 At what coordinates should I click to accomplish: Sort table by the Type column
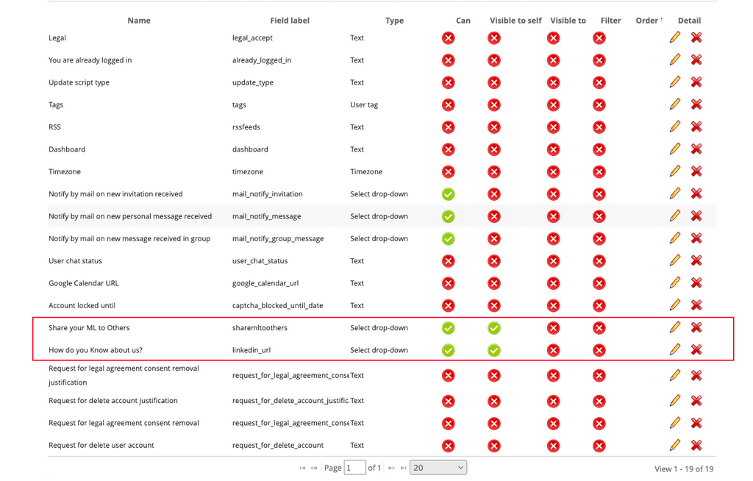[394, 20]
